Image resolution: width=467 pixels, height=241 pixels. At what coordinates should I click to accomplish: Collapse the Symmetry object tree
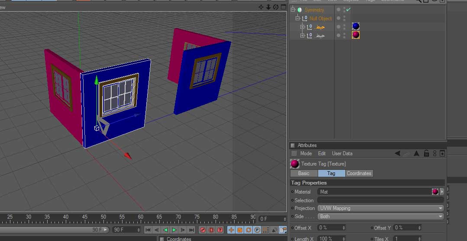pyautogui.click(x=293, y=10)
